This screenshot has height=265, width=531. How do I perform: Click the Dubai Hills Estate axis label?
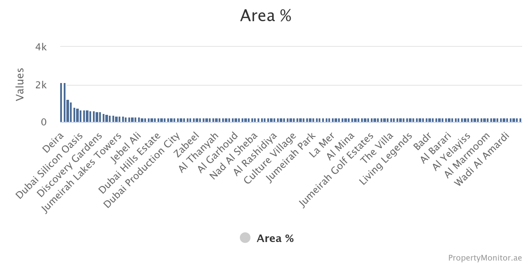pyautogui.click(x=130, y=164)
